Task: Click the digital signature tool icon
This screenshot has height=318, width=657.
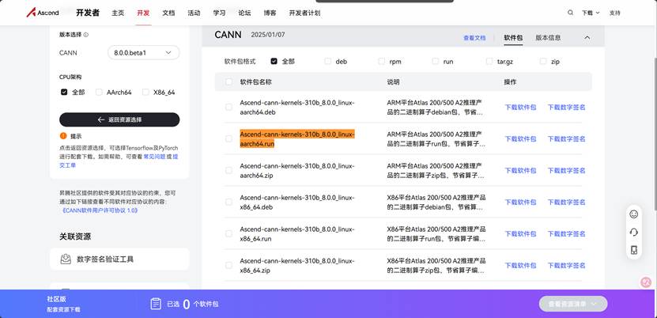Action: (x=66, y=259)
